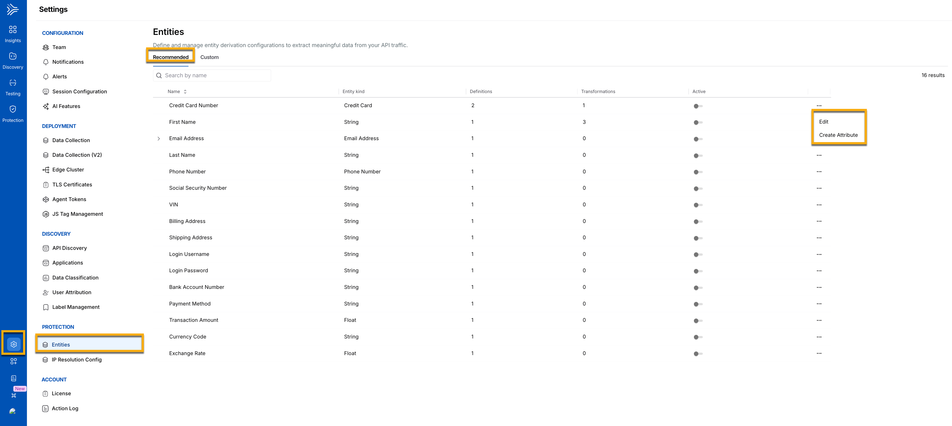This screenshot has height=426, width=952.
Task: Open the Entities settings page
Action: tap(90, 345)
